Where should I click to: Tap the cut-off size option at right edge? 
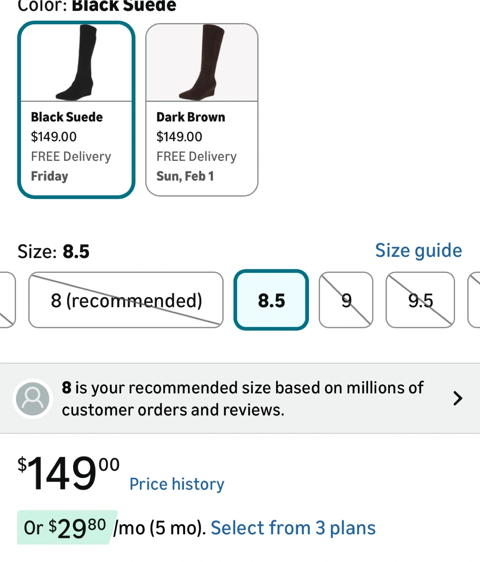point(474,300)
